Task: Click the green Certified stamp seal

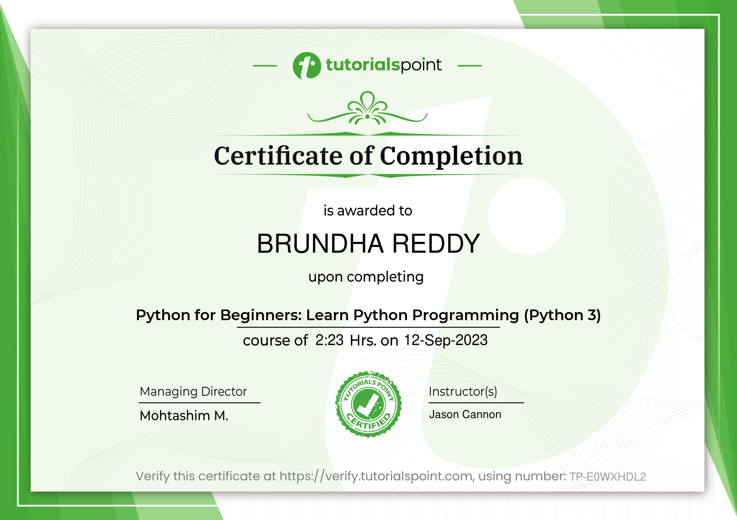Action: (368, 404)
